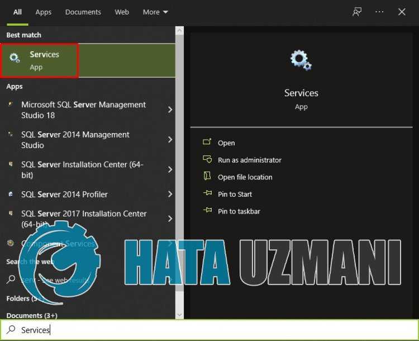Image resolution: width=419 pixels, height=341 pixels.
Task: Click the results scrollbar up arrow
Action: click(179, 31)
